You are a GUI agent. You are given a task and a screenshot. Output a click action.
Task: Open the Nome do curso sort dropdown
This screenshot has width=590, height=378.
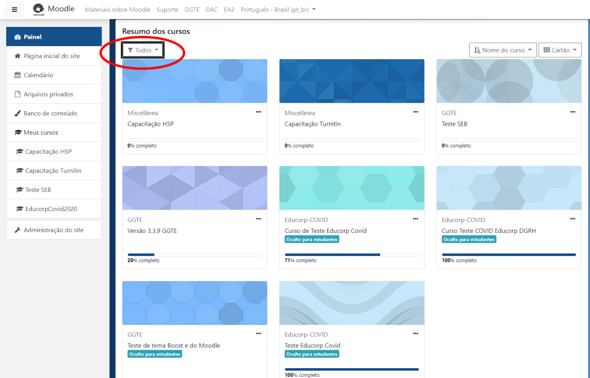click(x=503, y=50)
